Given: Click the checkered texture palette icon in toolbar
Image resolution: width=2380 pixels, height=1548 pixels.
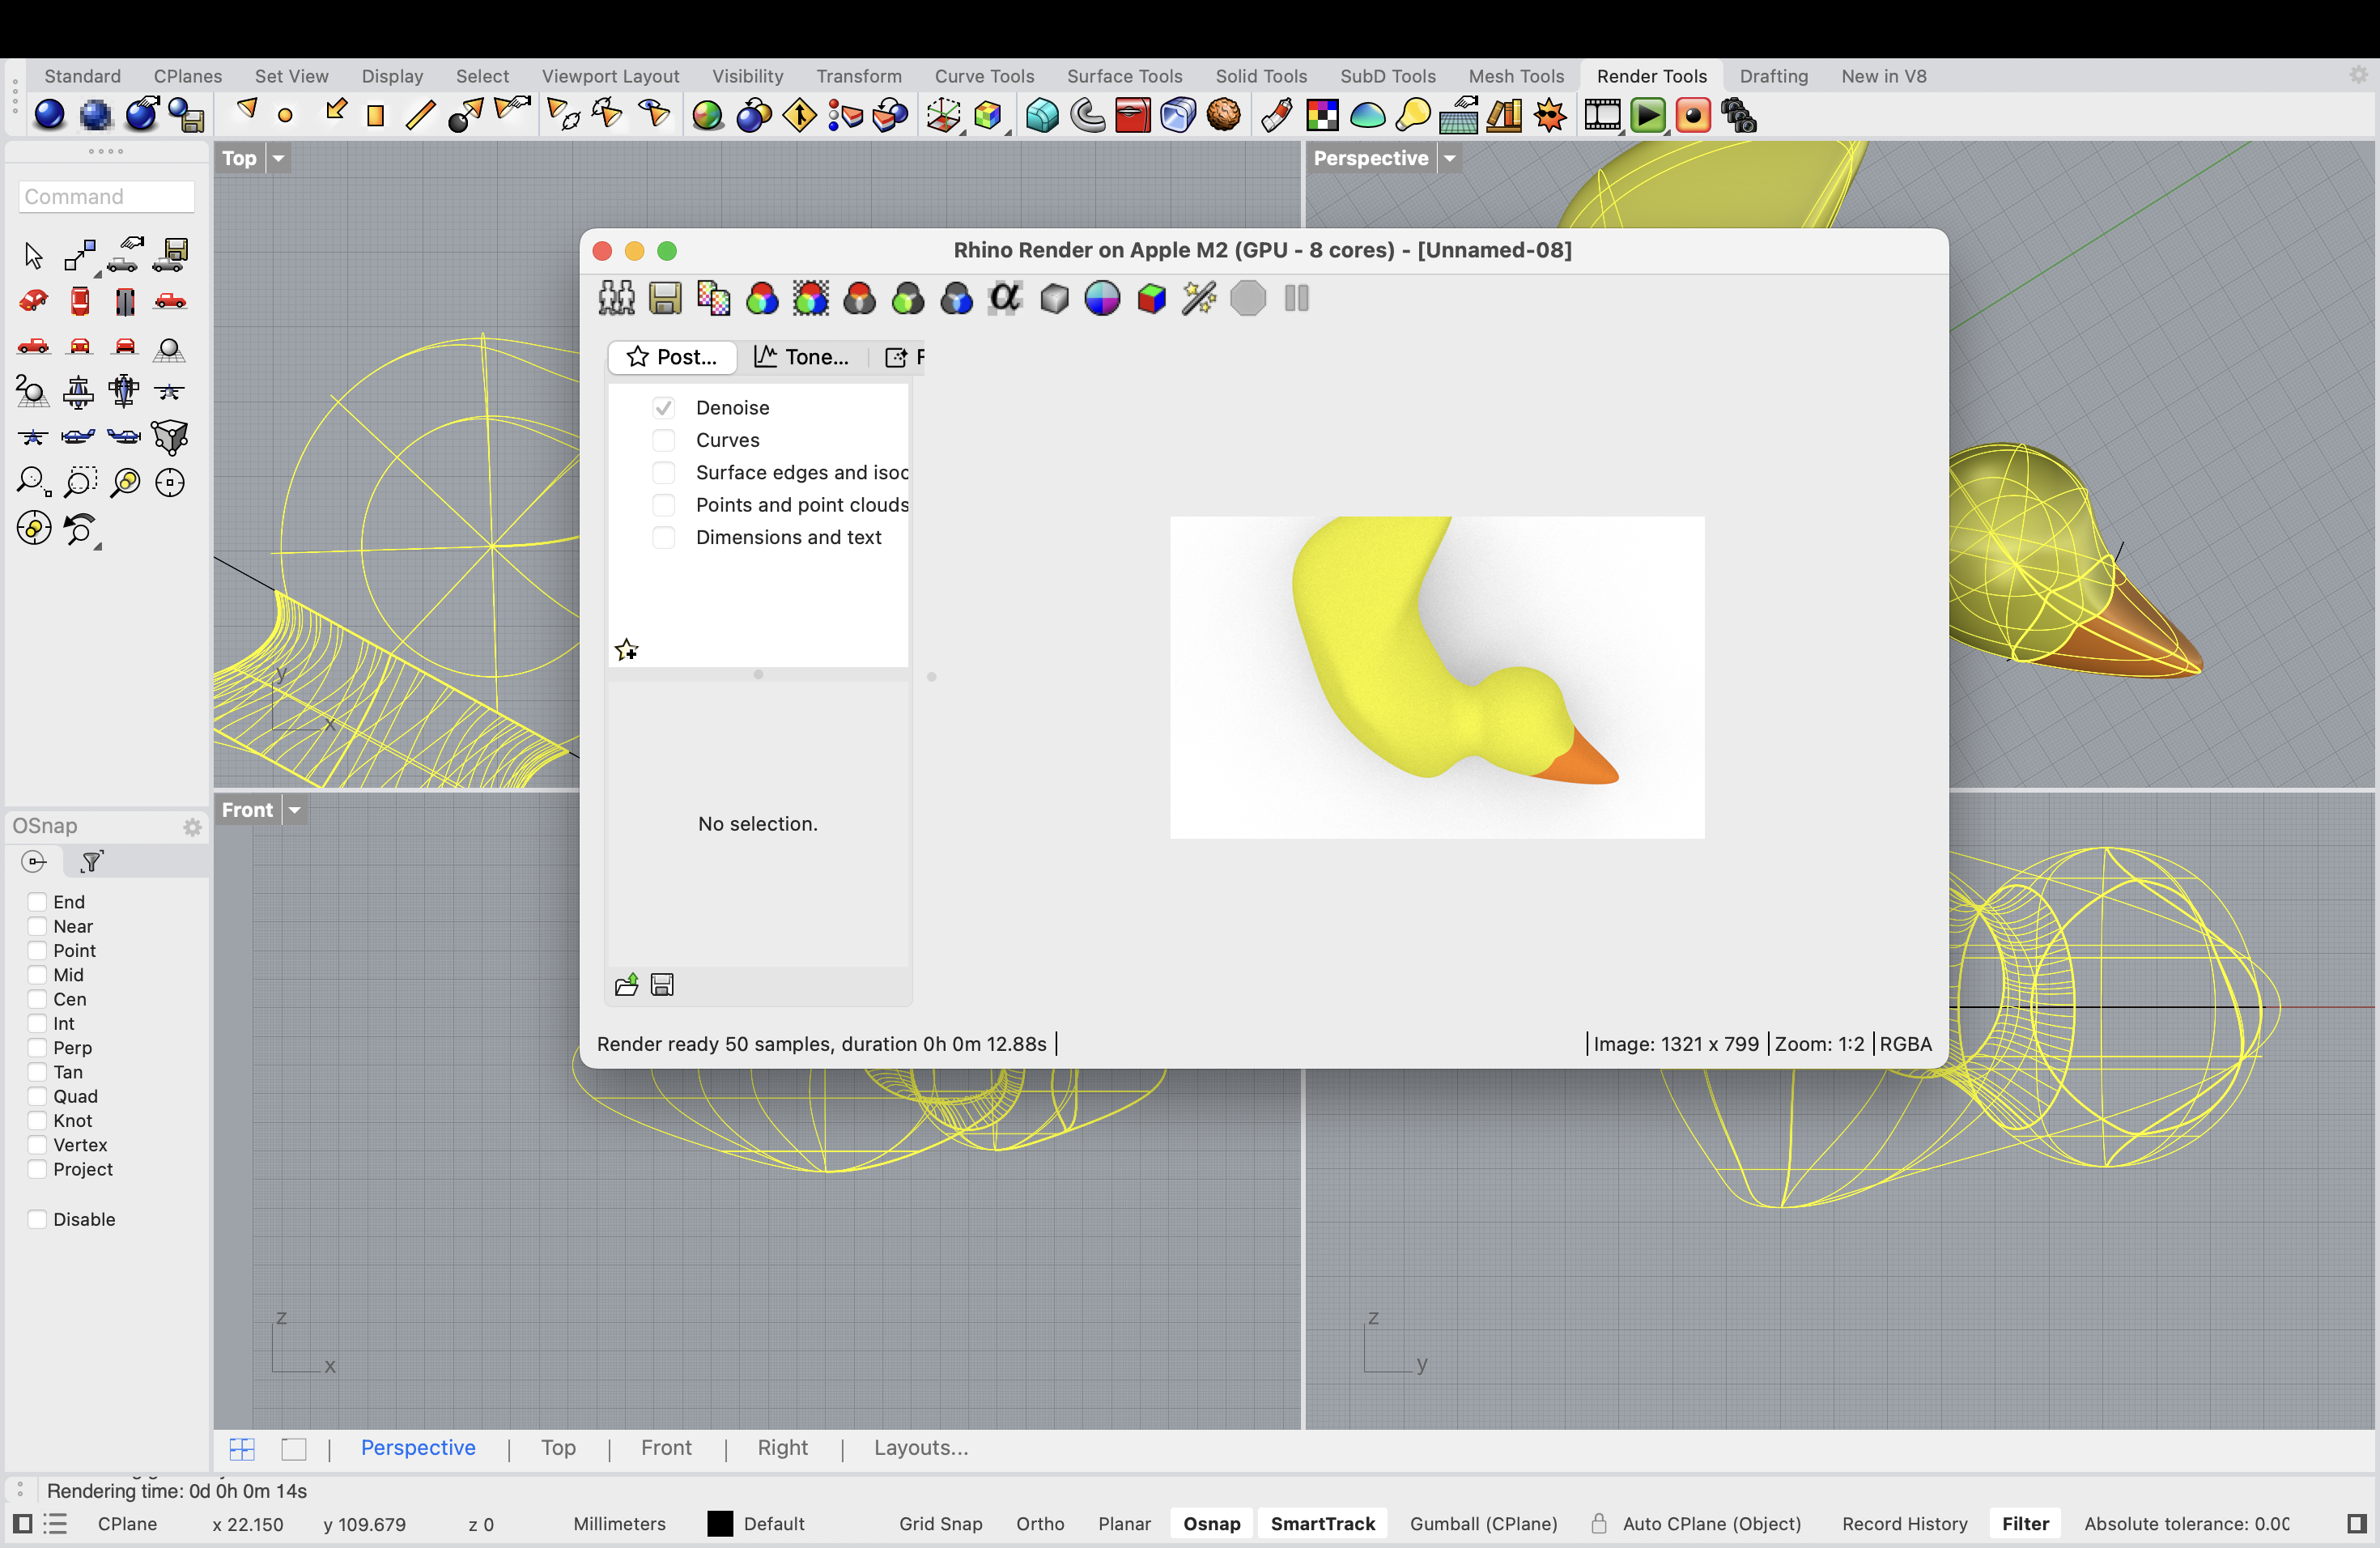Looking at the screenshot, I should click(x=1322, y=116).
